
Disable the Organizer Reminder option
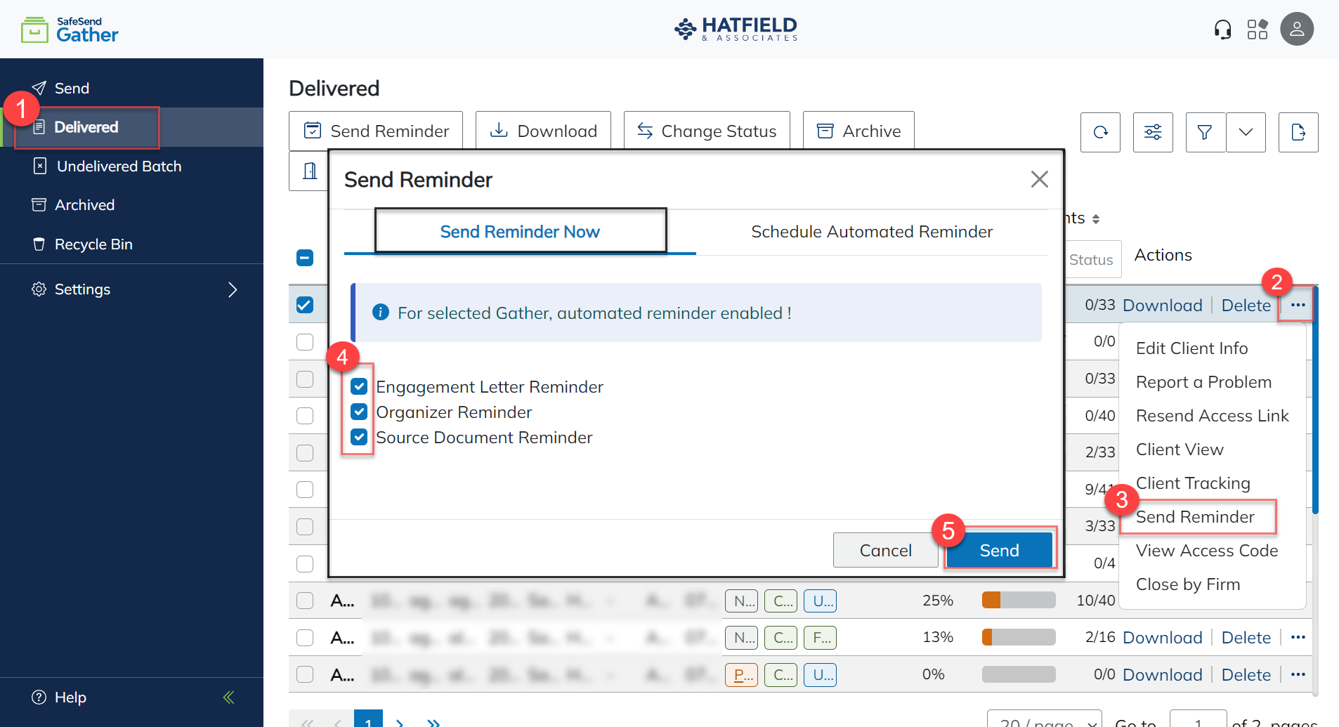tap(359, 412)
